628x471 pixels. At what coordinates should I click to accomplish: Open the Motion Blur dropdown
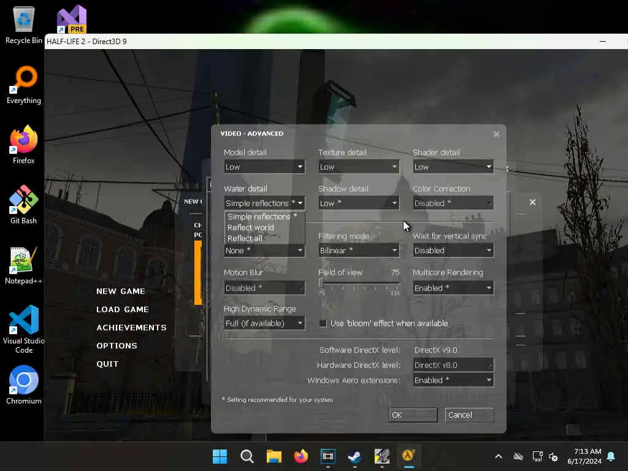tap(264, 288)
